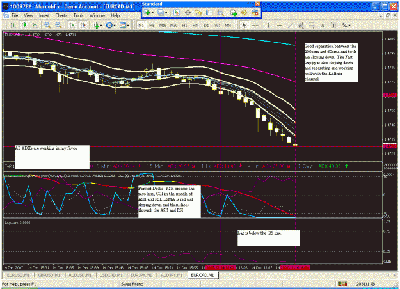Click the chart window icon beside File
The width and height of the screenshot is (400, 289).
coord(6,15)
